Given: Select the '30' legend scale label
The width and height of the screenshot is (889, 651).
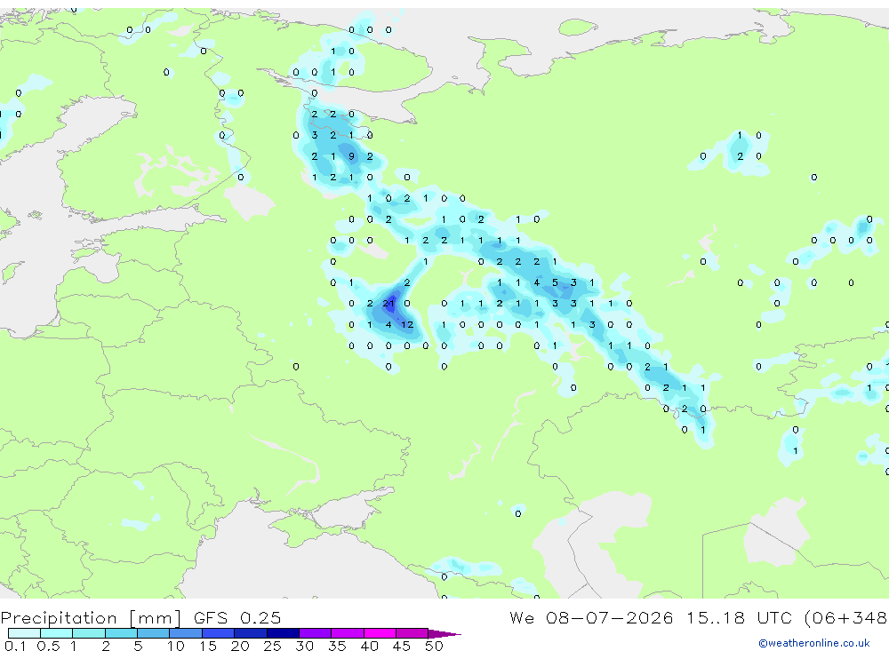Looking at the screenshot, I should (x=305, y=646).
